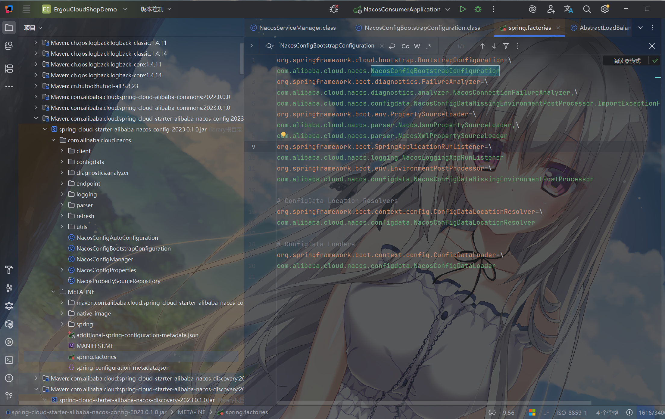Switch to AbstractLoadBalancer tab
Screen dimensions: 665x419
pos(600,28)
